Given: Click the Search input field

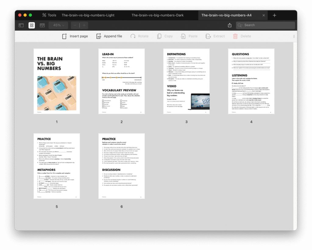Looking at the screenshot, I should coord(268,25).
